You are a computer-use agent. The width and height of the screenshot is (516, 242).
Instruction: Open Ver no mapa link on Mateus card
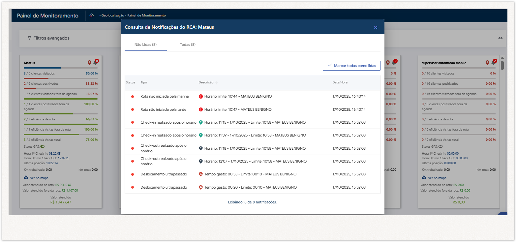[x=39, y=178]
